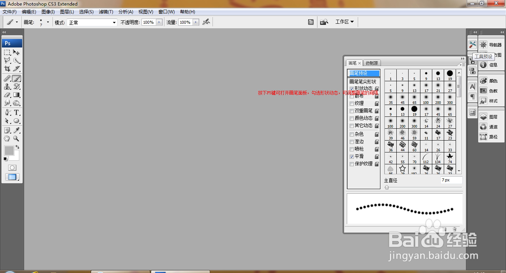Select the Eyedropper tool
This screenshot has height=273, width=506.
click(x=16, y=131)
